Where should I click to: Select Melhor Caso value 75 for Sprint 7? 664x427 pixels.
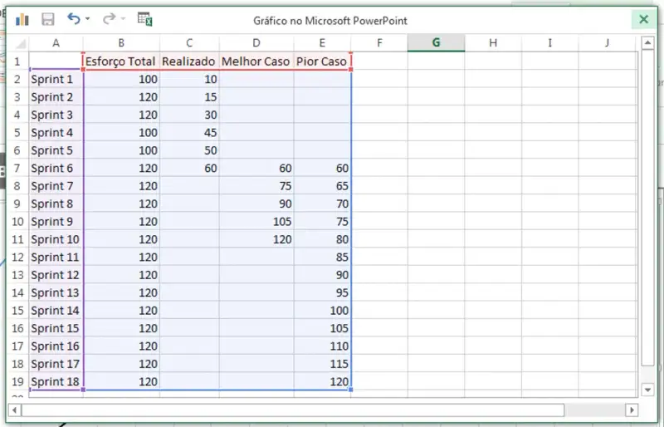[x=256, y=186]
